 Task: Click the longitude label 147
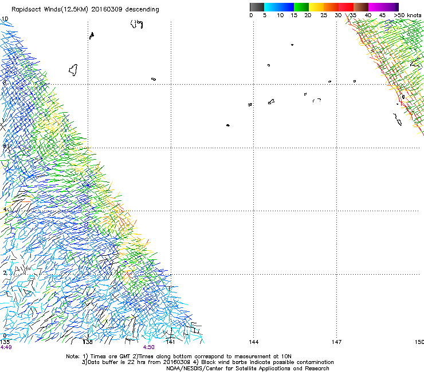point(337,342)
